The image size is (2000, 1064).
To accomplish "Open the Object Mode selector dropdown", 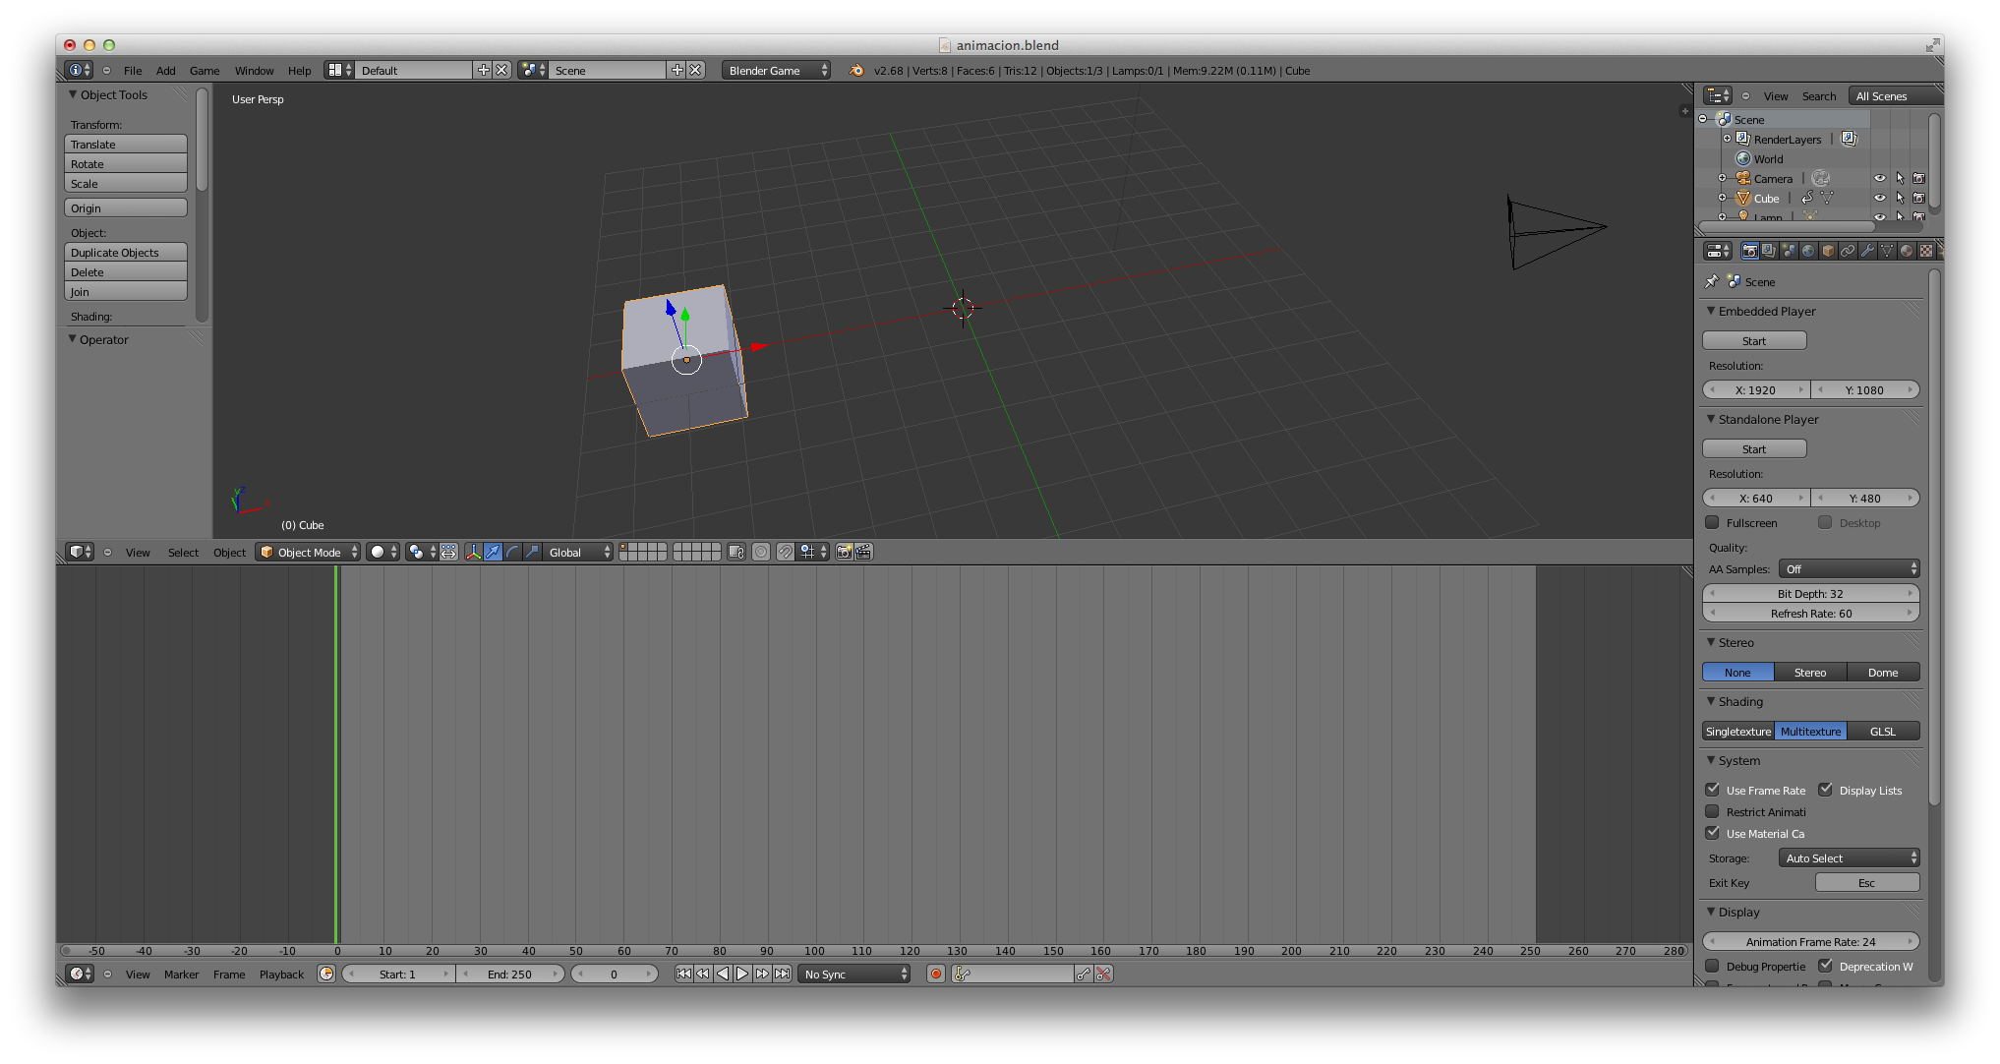I will tap(308, 553).
